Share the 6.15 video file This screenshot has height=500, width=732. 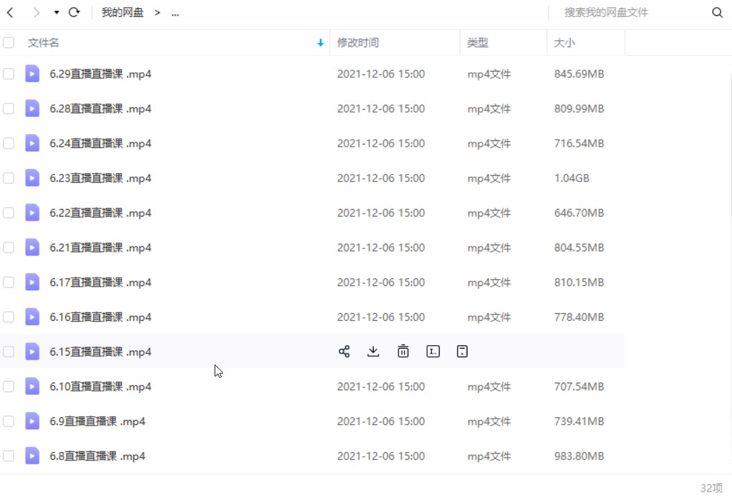click(x=344, y=351)
